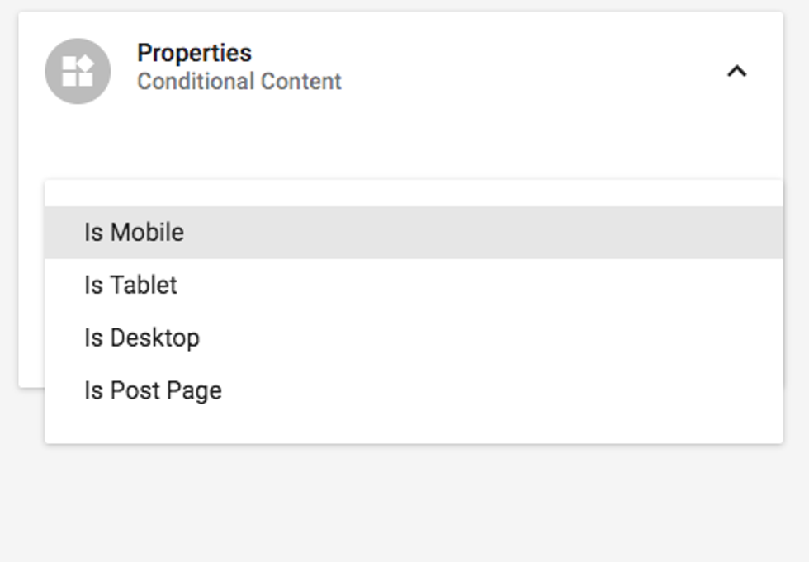The image size is (809, 562).
Task: Open the circular blocks icon beside Properties
Action: (x=78, y=71)
